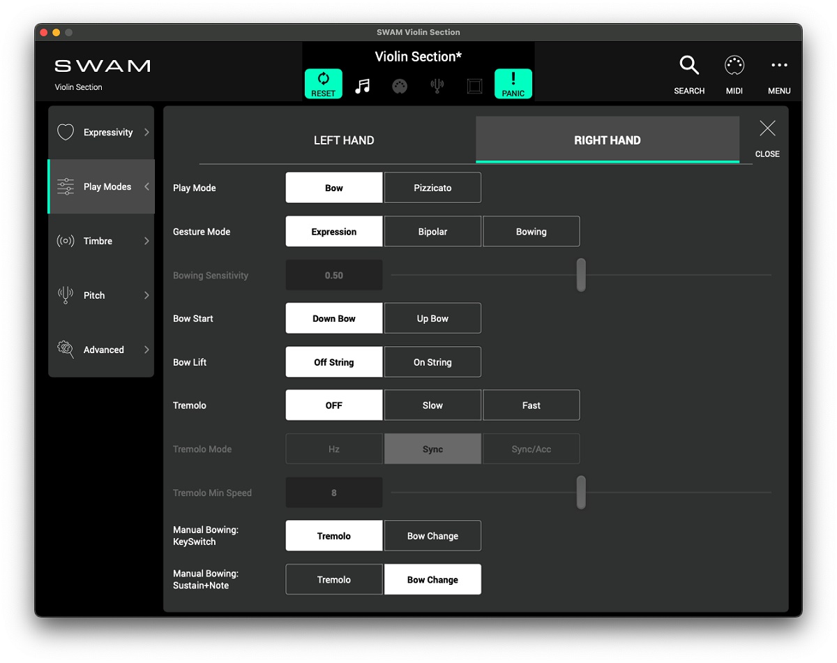Click the Bowing Sensitivity slider handle
This screenshot has width=837, height=663.
coord(581,275)
